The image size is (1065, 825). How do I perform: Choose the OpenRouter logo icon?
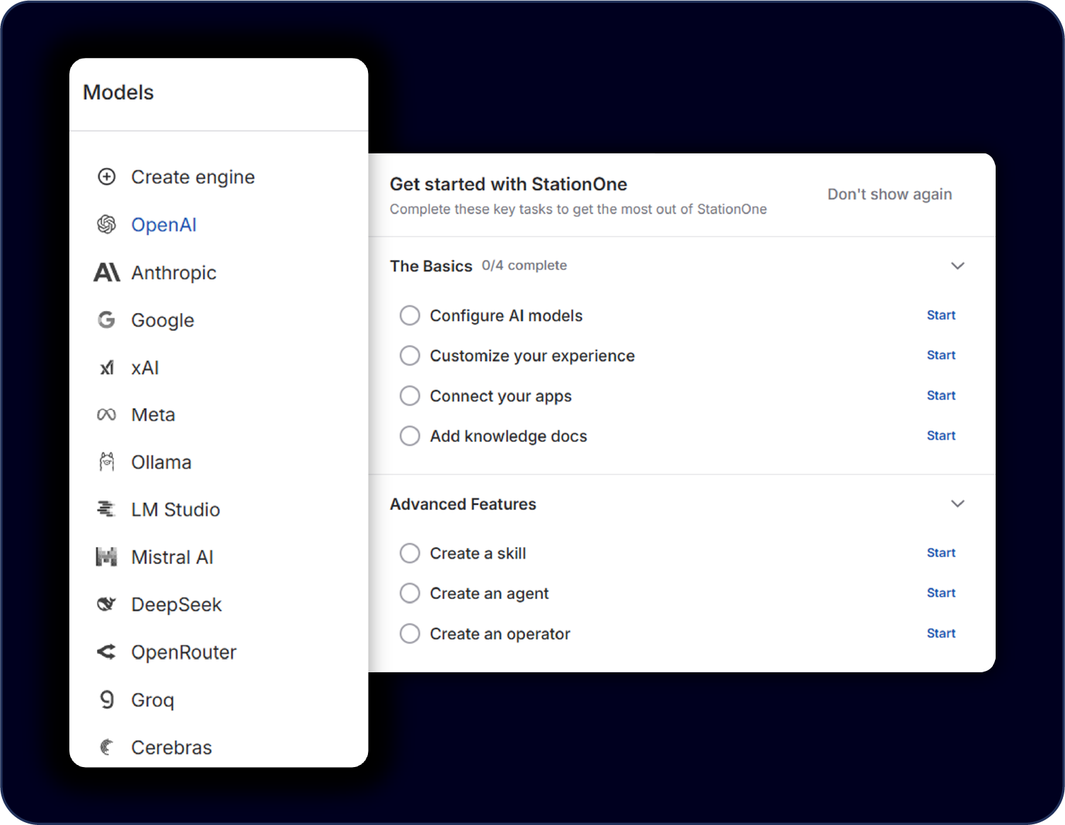[x=106, y=652]
